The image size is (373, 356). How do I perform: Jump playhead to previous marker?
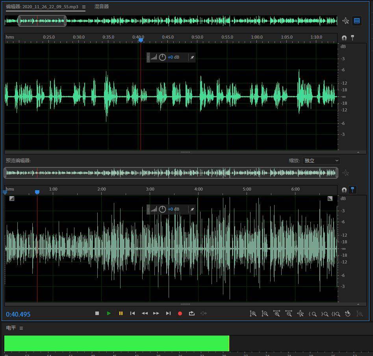(133, 313)
